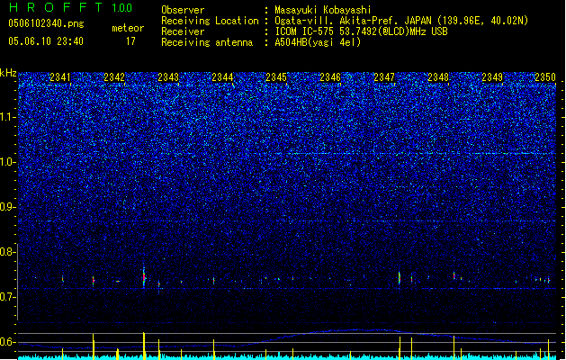Click the 2348 time marker
Viewport: 566px width, 360px height.
438,77
